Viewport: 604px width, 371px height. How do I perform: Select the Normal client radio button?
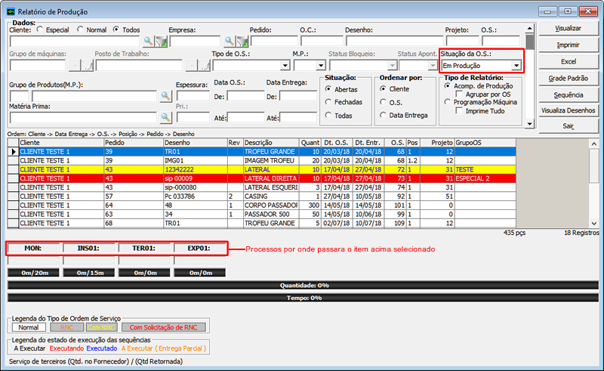click(80, 29)
